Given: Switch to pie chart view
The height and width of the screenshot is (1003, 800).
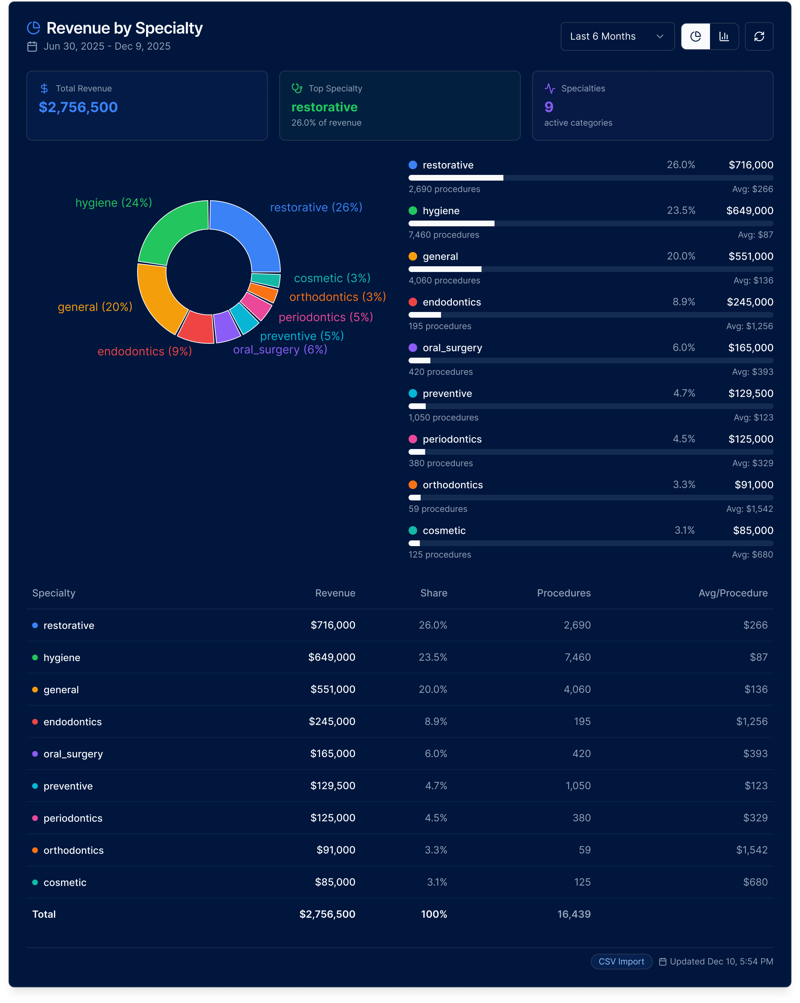Looking at the screenshot, I should (x=695, y=36).
